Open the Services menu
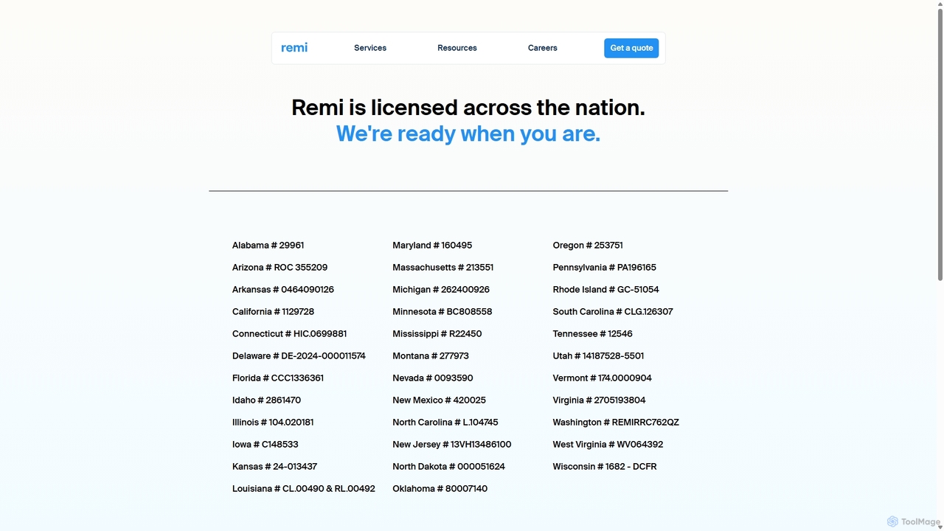The height and width of the screenshot is (531, 944). click(x=370, y=48)
